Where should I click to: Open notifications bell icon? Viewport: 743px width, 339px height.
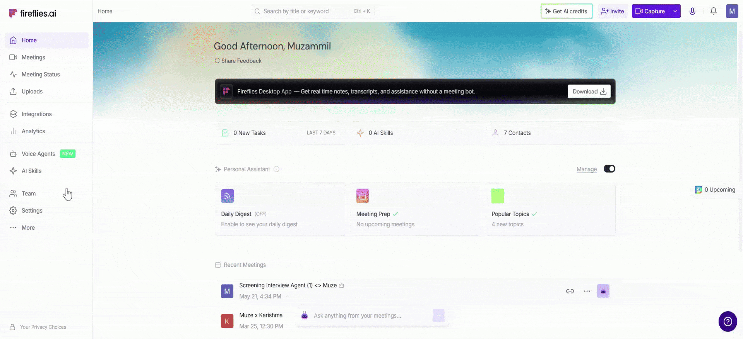tap(714, 11)
